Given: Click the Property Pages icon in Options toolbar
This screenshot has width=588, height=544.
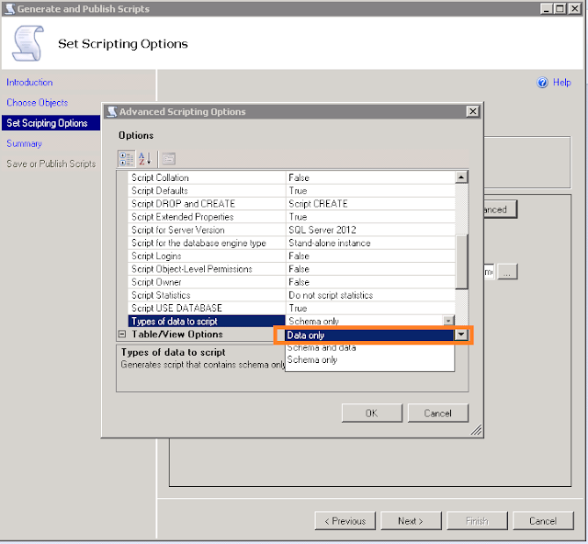Looking at the screenshot, I should [169, 159].
